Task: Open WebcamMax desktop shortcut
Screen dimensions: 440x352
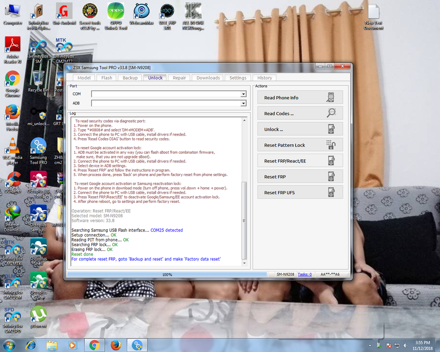Action: pos(141,14)
